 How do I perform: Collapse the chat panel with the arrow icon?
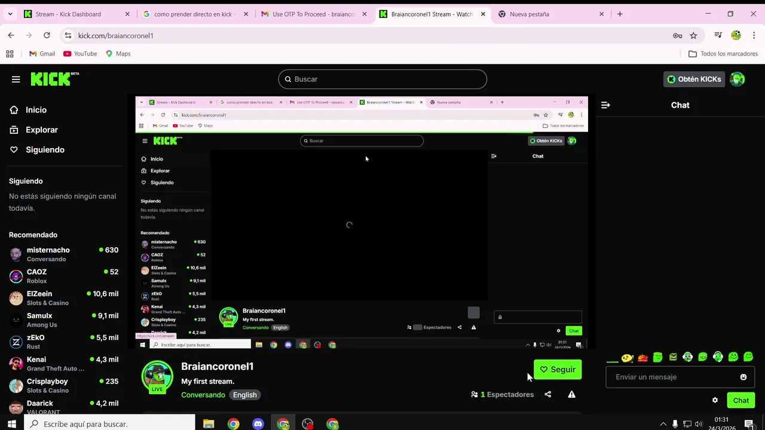pos(605,105)
